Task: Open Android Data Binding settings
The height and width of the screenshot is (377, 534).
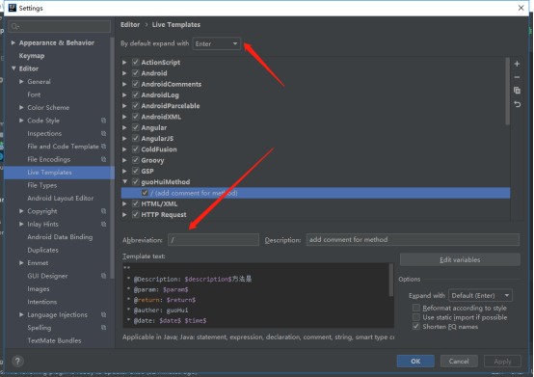Action: click(x=60, y=236)
